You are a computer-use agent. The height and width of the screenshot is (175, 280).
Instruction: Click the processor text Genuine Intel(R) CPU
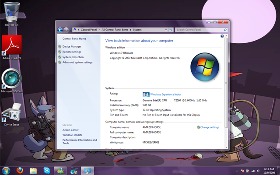pyautogui.click(x=154, y=101)
